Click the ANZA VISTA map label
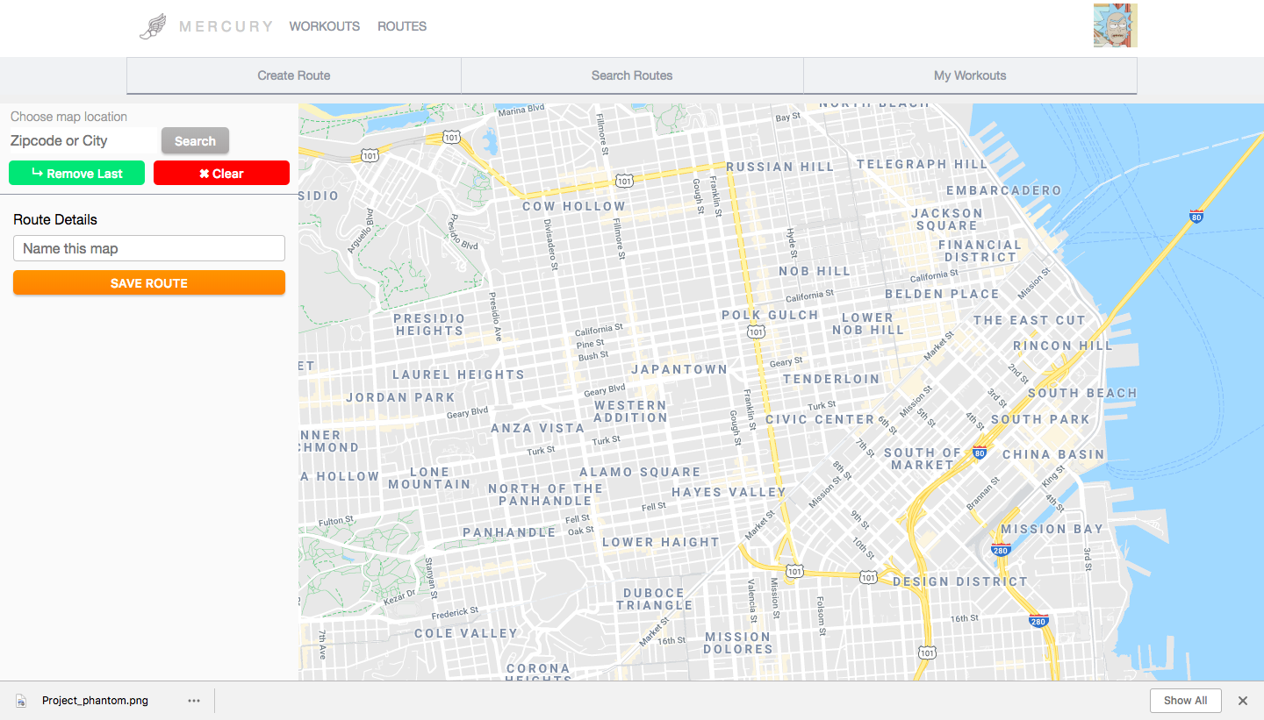Screen dimensions: 1264x720 click(537, 428)
